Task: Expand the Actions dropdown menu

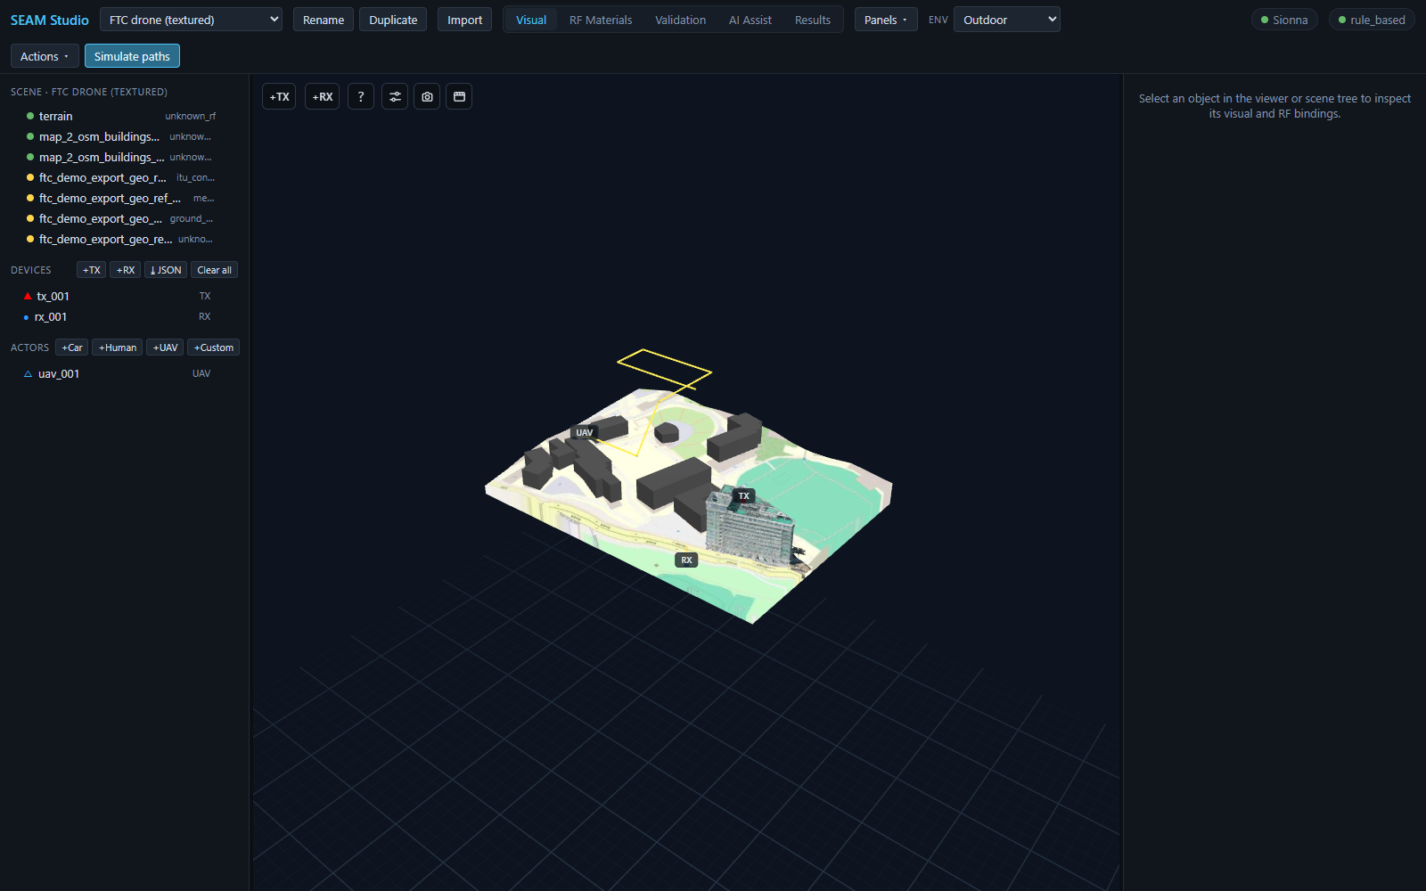Action: [45, 56]
